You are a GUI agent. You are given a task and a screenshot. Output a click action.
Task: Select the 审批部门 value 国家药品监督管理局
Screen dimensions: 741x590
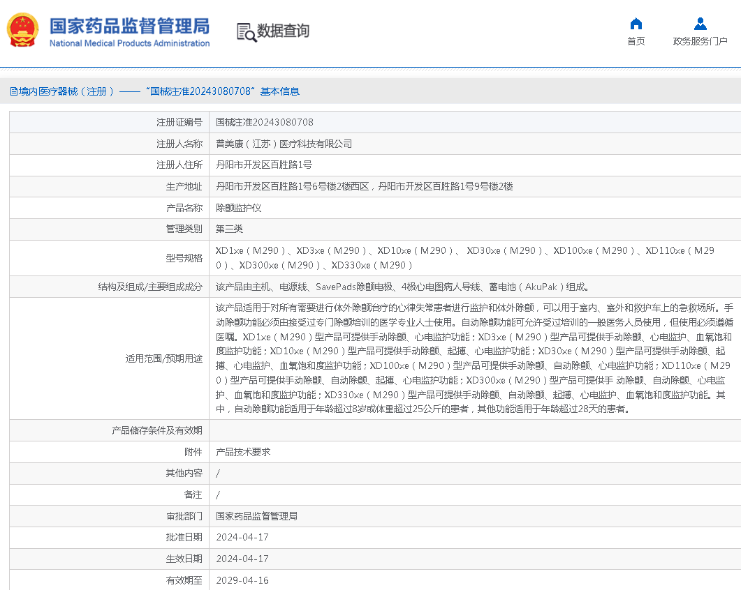tap(256, 516)
